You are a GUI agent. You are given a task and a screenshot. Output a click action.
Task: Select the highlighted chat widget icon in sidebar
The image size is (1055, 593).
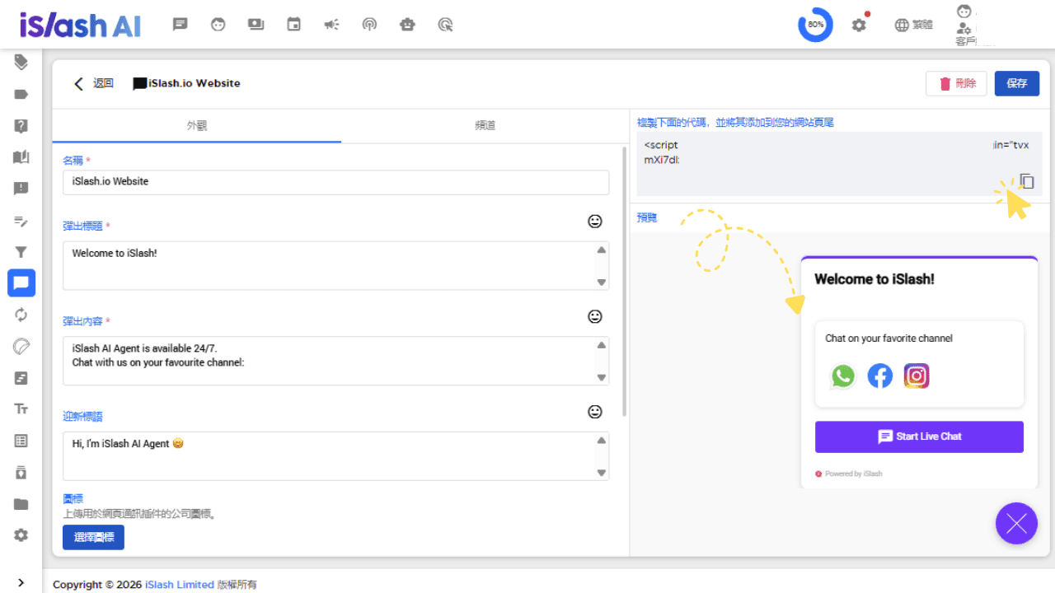[21, 283]
